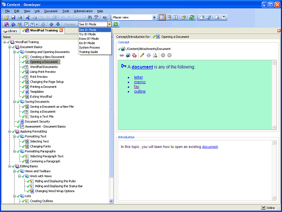
Task: Click the Create new web page icon
Action: [128, 55]
